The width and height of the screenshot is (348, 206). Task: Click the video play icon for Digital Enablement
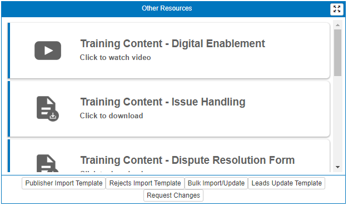pos(48,51)
